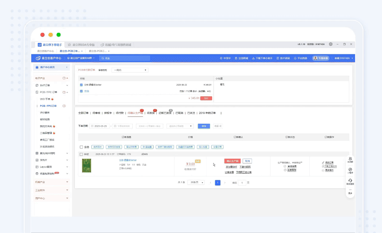Switch to the 待付款 tab

tap(120, 113)
